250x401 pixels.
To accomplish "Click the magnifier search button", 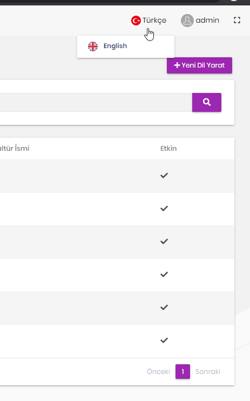I will pos(207,102).
